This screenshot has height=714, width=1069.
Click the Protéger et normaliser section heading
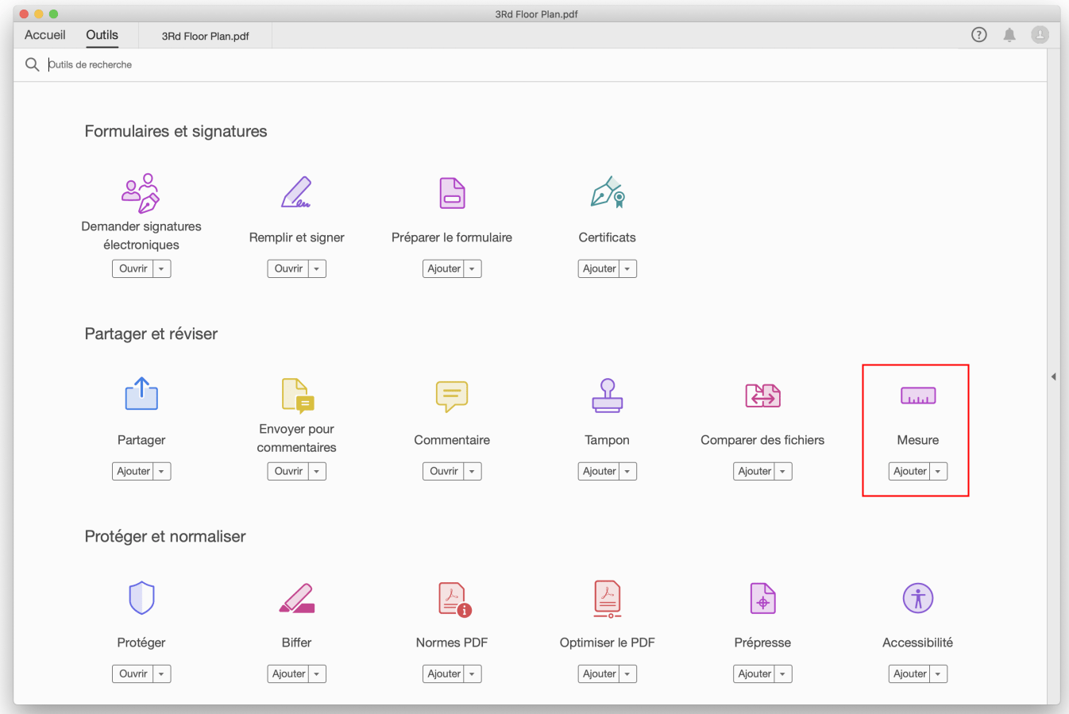[165, 536]
